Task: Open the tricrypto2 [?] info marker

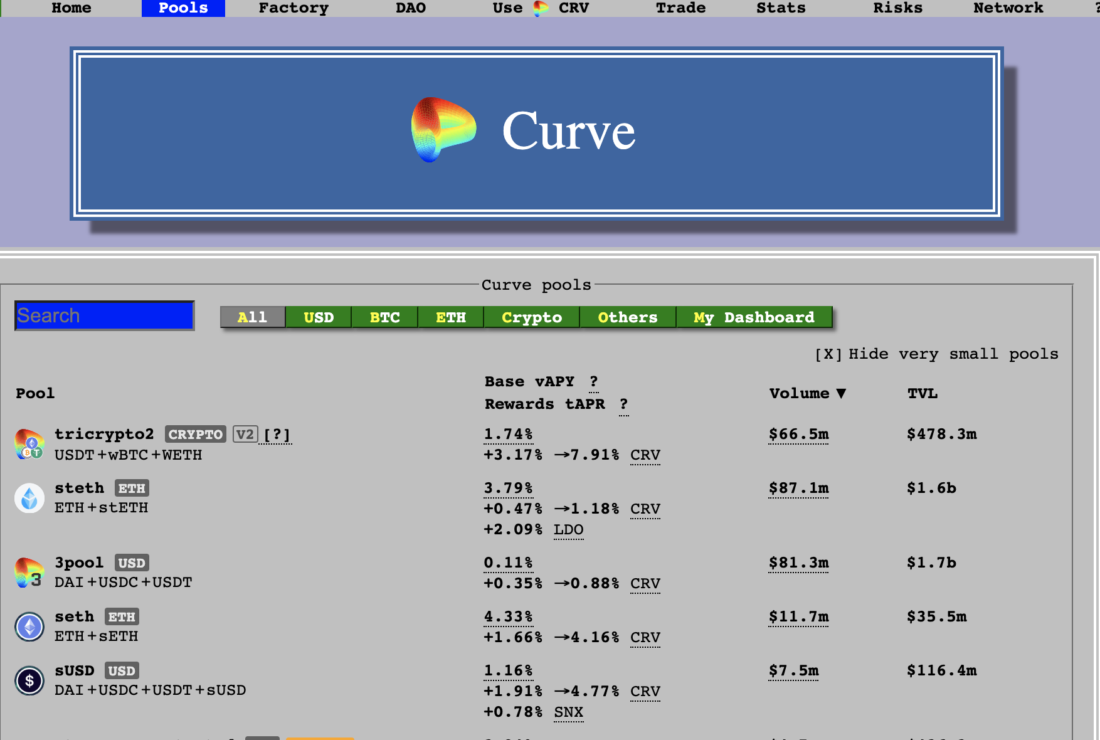Action: (277, 435)
